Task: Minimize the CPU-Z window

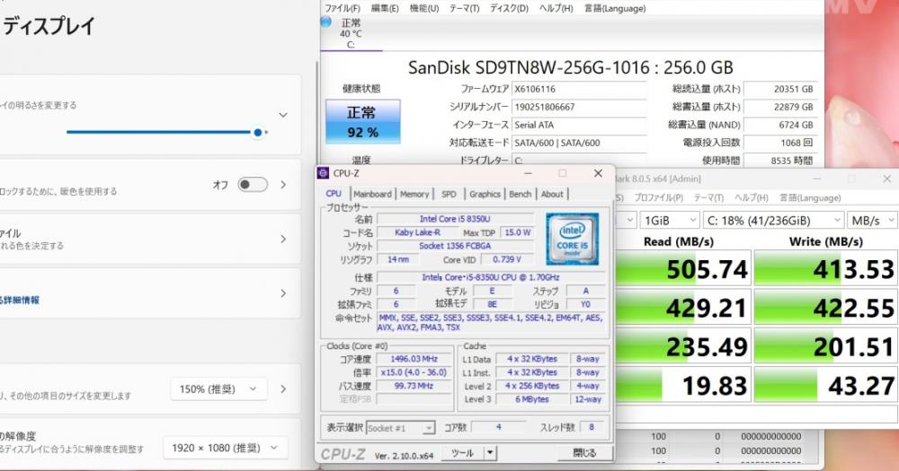Action: click(528, 173)
